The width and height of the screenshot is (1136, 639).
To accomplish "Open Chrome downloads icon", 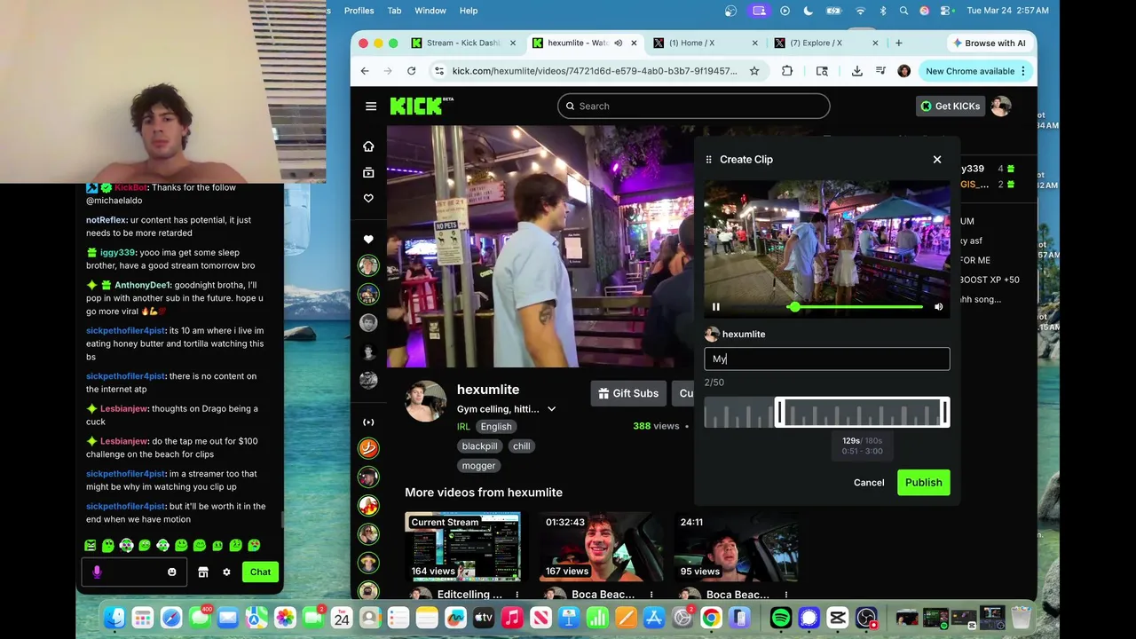I will [x=856, y=71].
